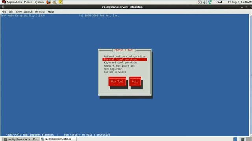This screenshot has height=141, width=252.
Task: Open the notes pencil icon in panel
Action: [61, 2]
